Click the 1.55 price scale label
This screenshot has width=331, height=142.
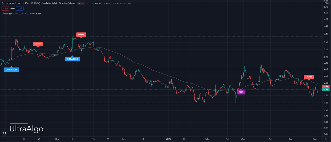[x=326, y=103]
